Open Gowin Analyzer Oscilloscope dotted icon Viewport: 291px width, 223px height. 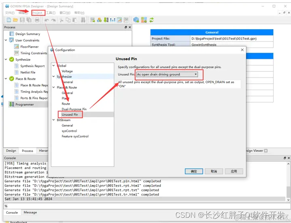coord(113,20)
